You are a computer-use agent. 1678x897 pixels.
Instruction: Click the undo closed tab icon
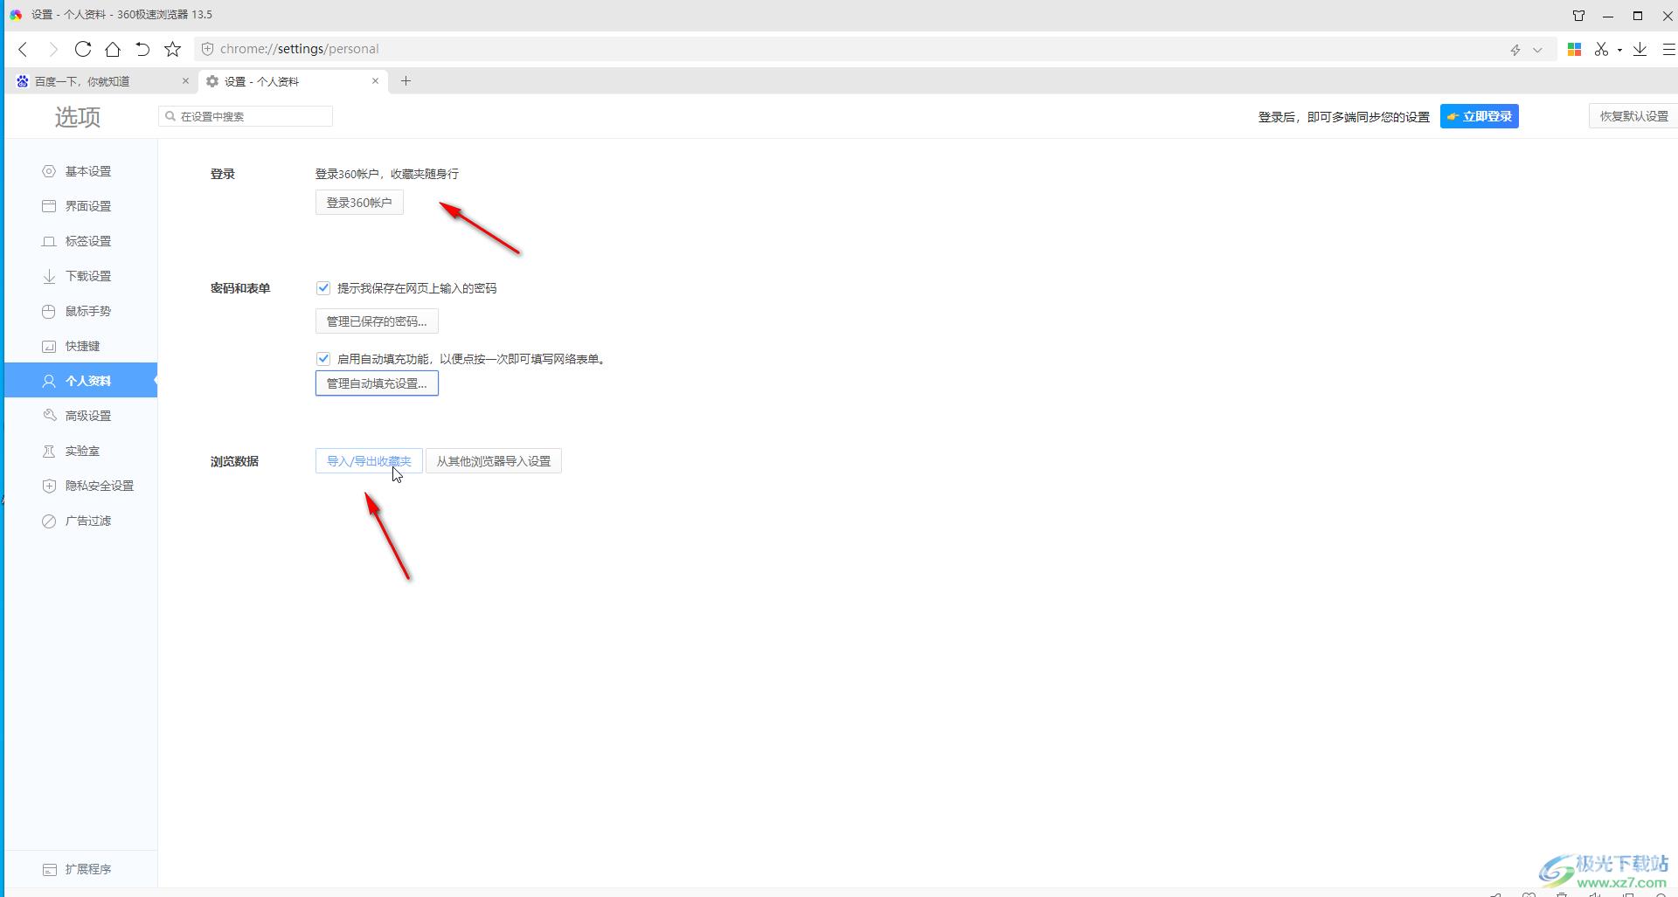click(142, 49)
